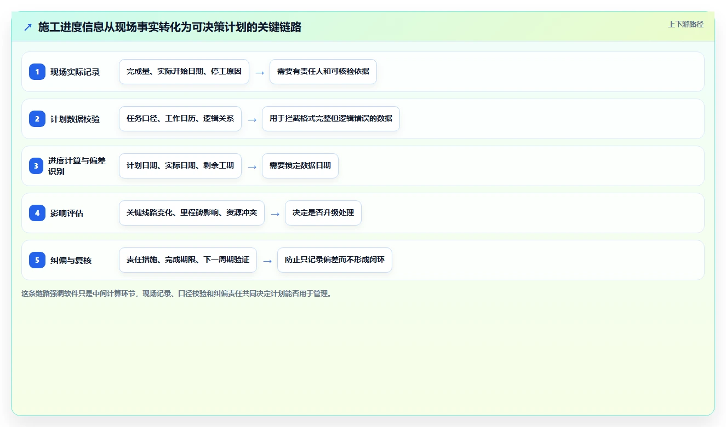Click the 纠偏与复核 step label

[71, 260]
